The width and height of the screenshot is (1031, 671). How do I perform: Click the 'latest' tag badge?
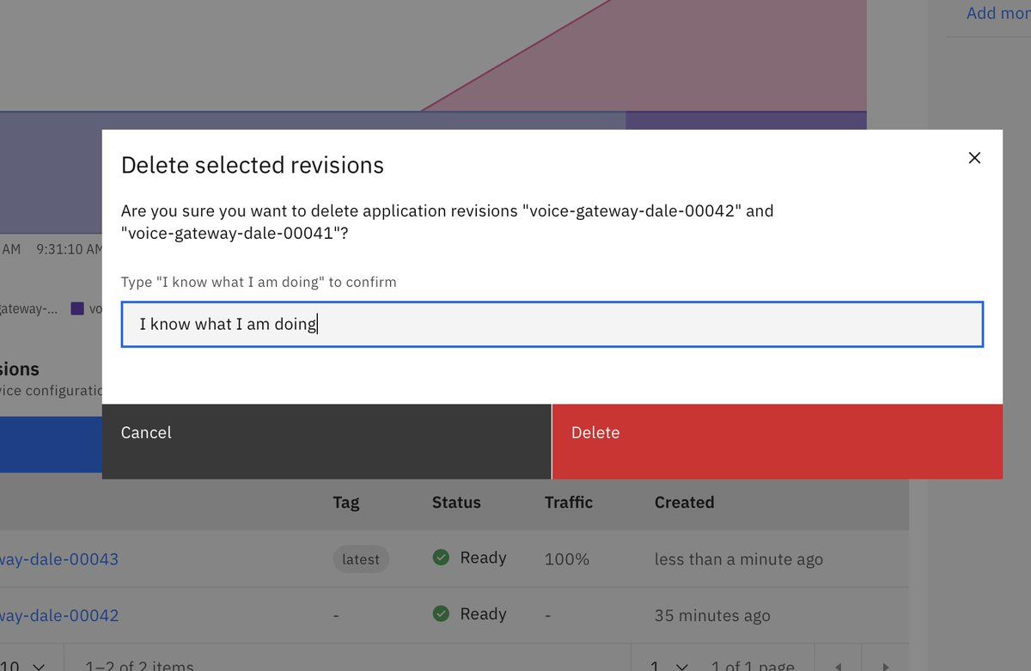tap(361, 559)
